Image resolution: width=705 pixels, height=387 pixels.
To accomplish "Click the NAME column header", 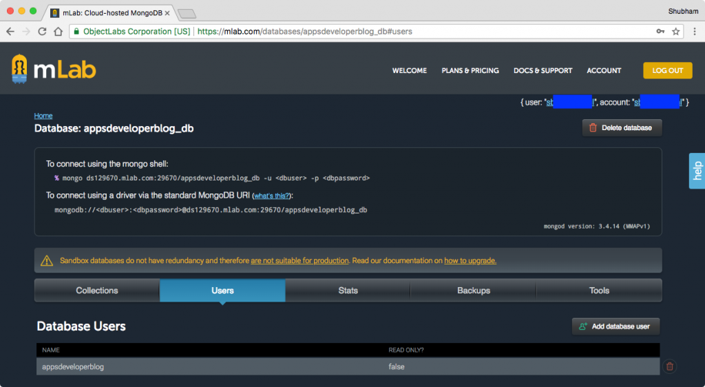I will (51, 350).
